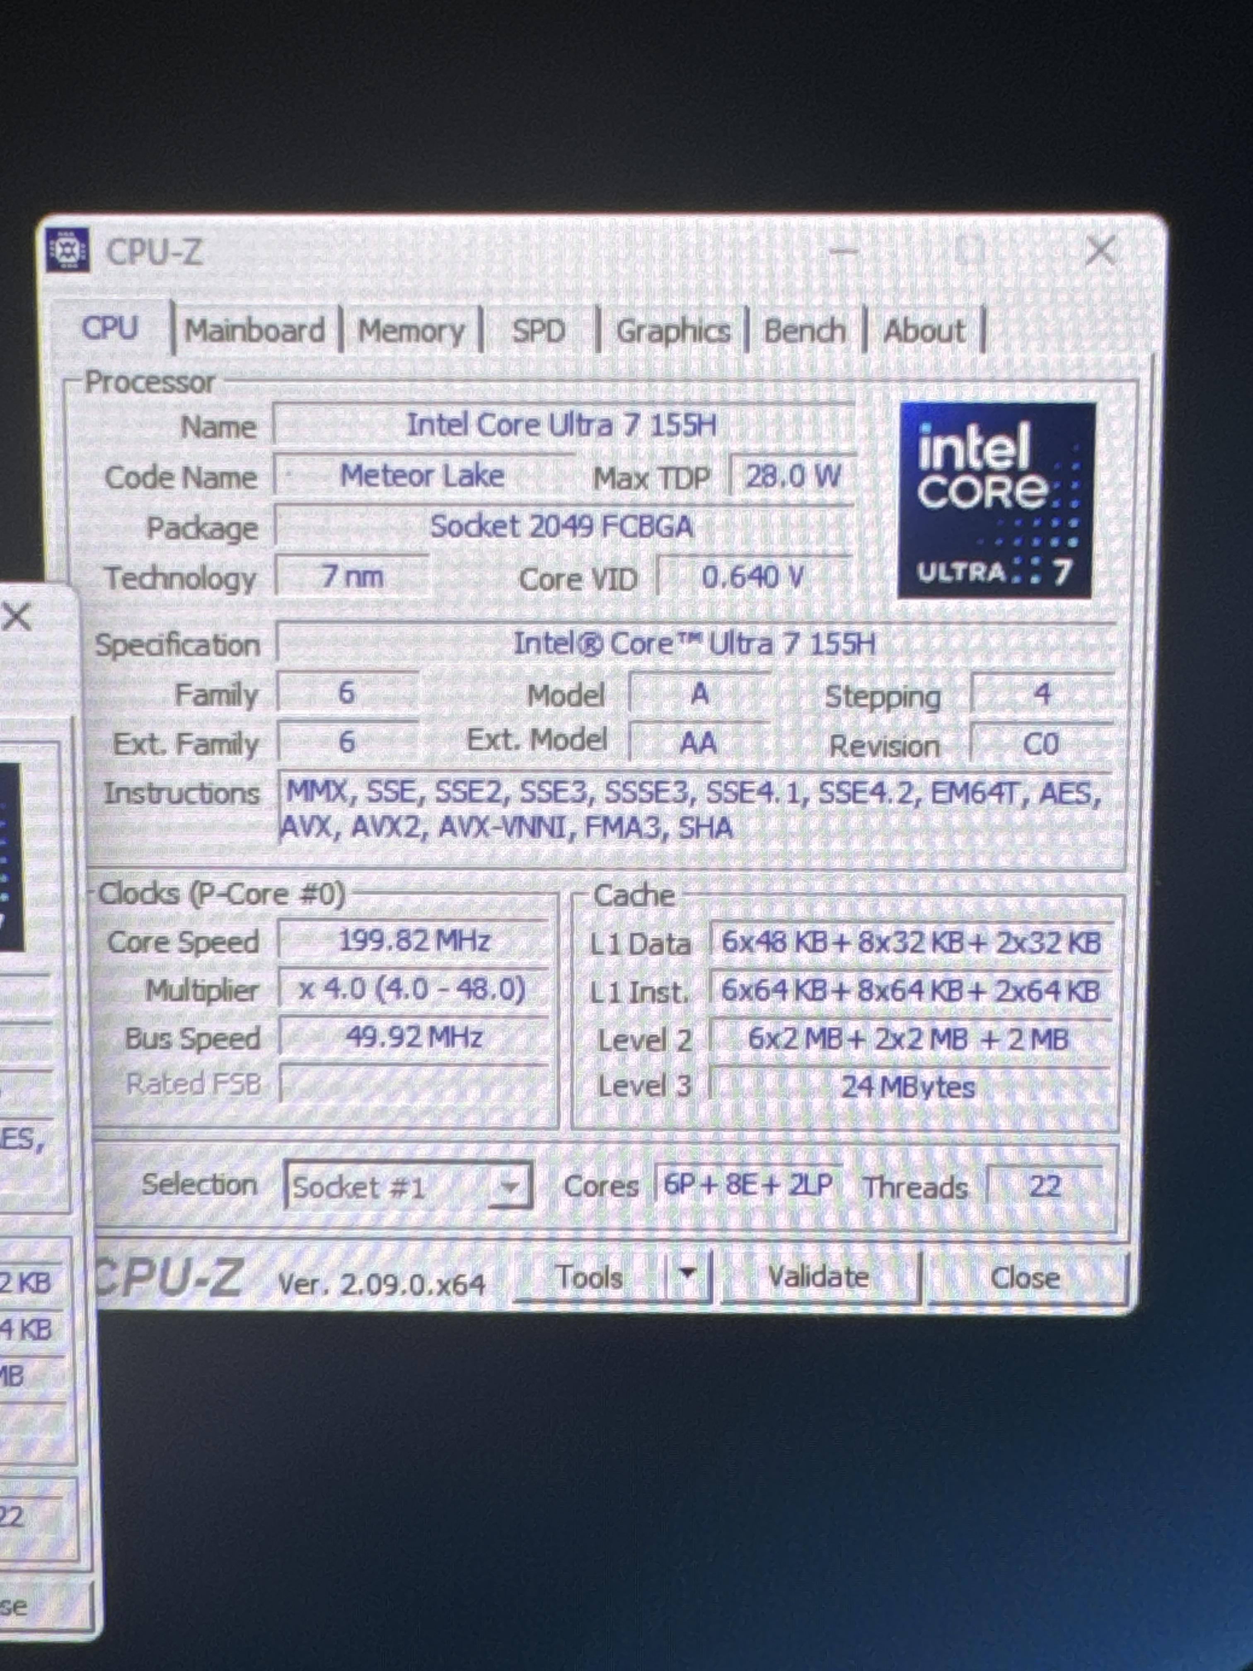The height and width of the screenshot is (1671, 1253).
Task: Click the Name field showing Ultra 7 155H
Action: pyautogui.click(x=562, y=425)
